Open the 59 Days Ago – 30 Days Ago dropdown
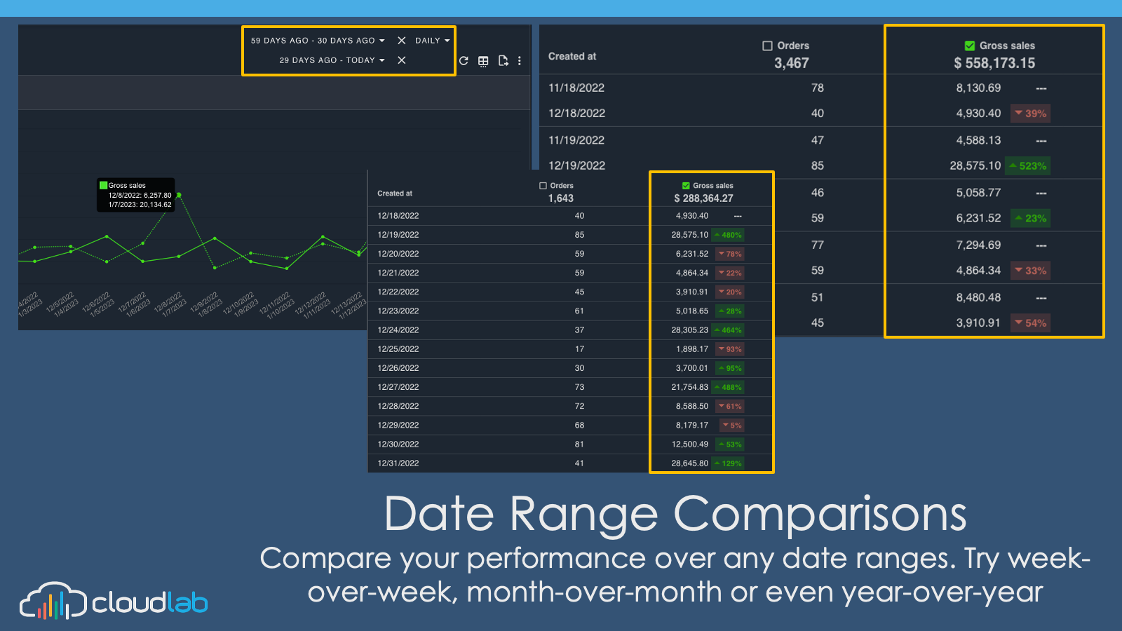The width and height of the screenshot is (1122, 631). point(318,41)
